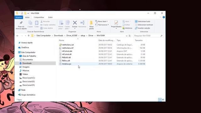
Task: Open address bar history dropdown
Action: [127, 36]
